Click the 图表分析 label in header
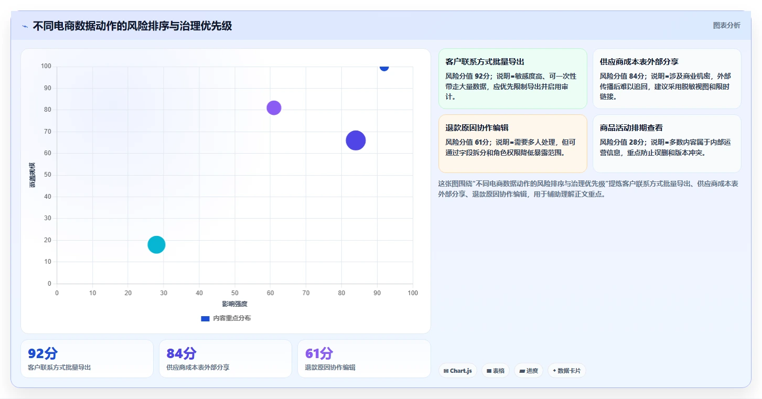 [x=726, y=25]
